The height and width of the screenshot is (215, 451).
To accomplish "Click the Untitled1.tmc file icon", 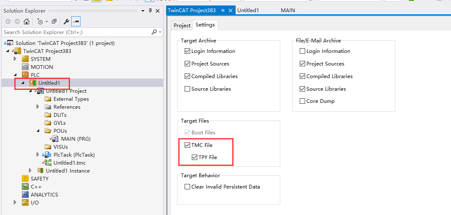I will (48, 163).
